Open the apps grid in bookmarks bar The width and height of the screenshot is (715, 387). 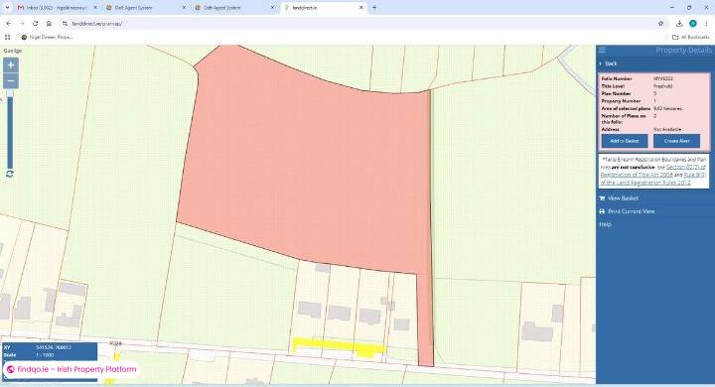(7, 37)
